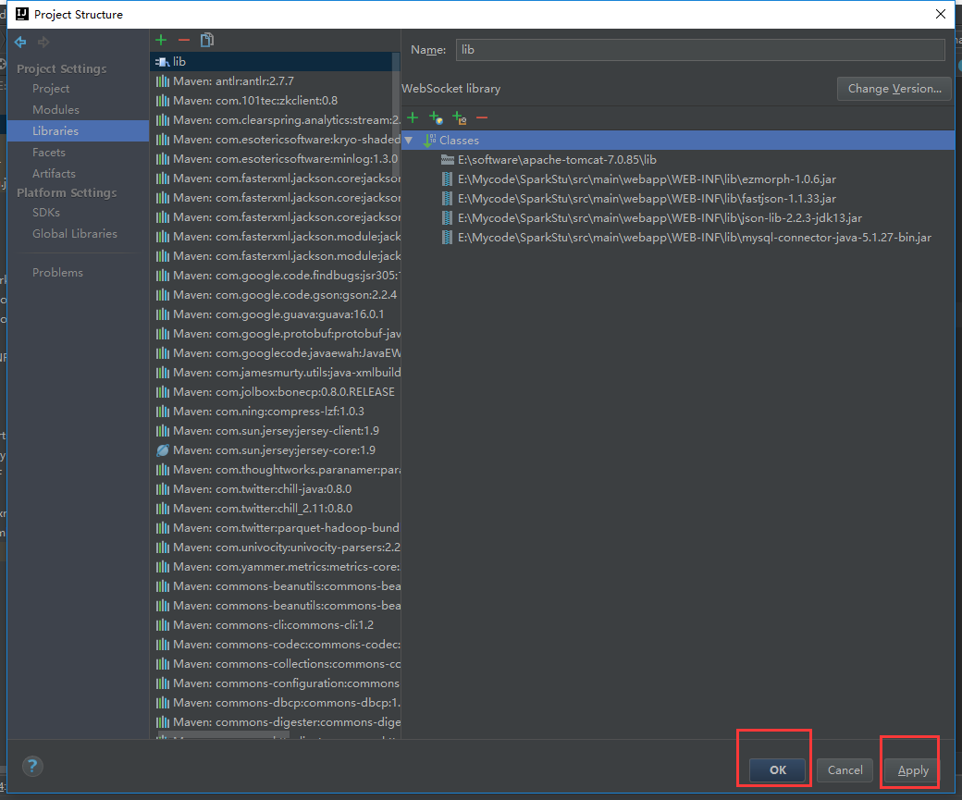962x800 pixels.
Task: Click the Cancel button
Action: pos(845,769)
